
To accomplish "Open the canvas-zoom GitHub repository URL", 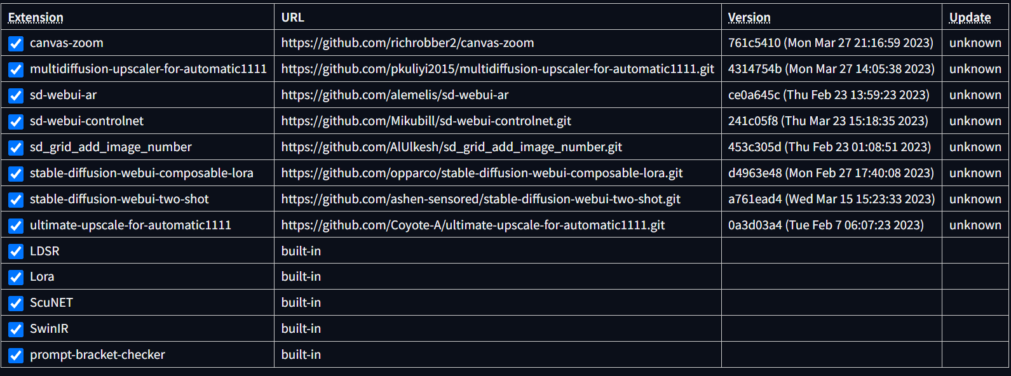I will (407, 43).
